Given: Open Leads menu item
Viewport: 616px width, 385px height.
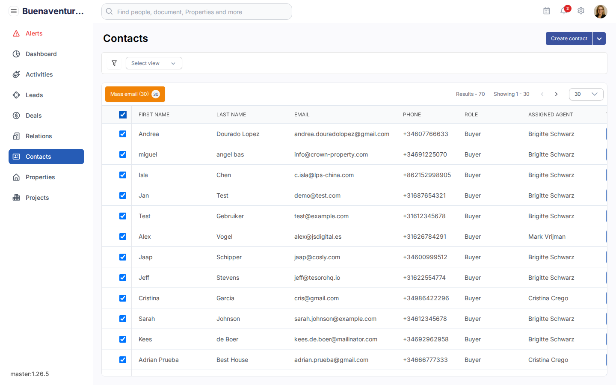Looking at the screenshot, I should [46, 95].
